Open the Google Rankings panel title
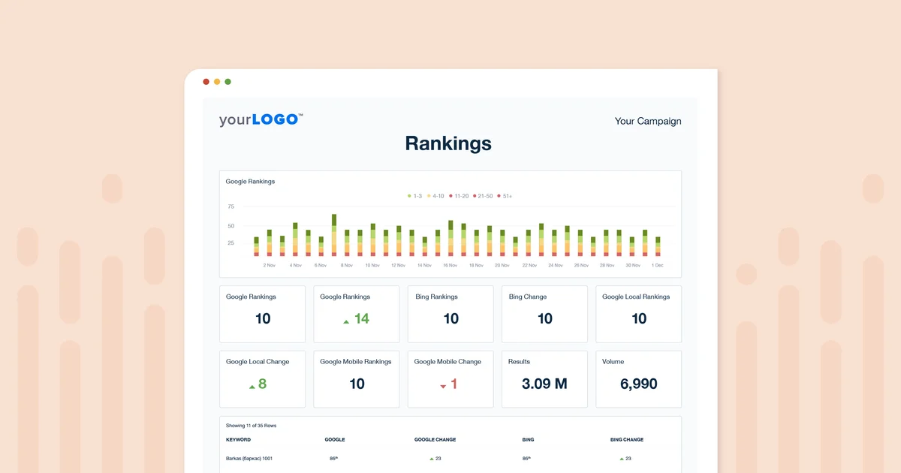This screenshot has height=473, width=901. click(250, 181)
